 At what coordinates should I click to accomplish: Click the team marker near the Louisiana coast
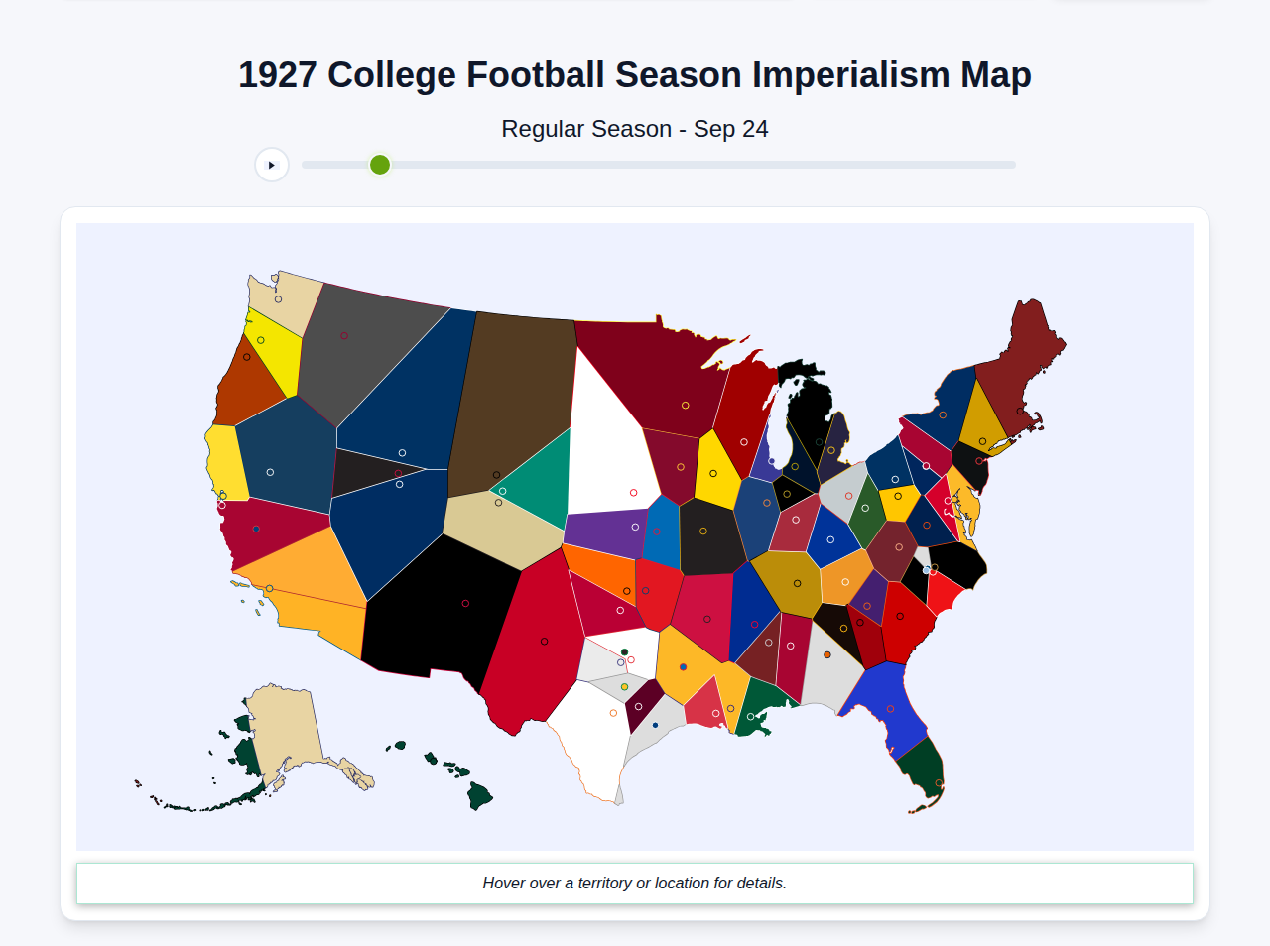[x=751, y=716]
